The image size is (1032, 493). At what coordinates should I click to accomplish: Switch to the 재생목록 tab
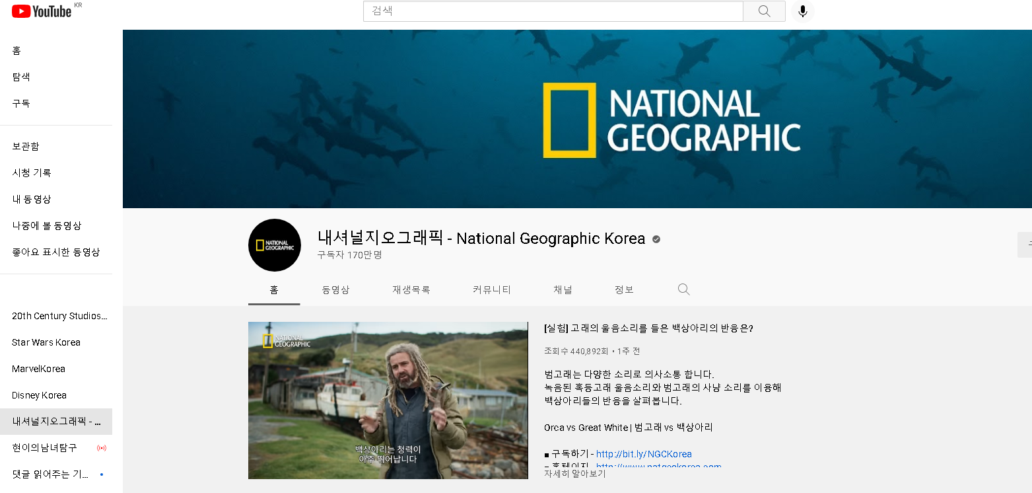point(411,289)
